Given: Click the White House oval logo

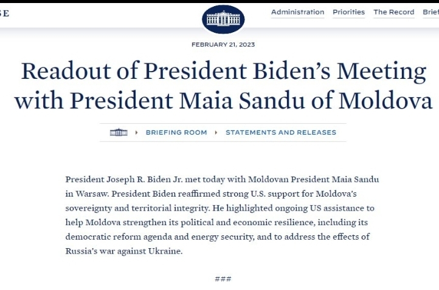Looking at the screenshot, I should 223,19.
